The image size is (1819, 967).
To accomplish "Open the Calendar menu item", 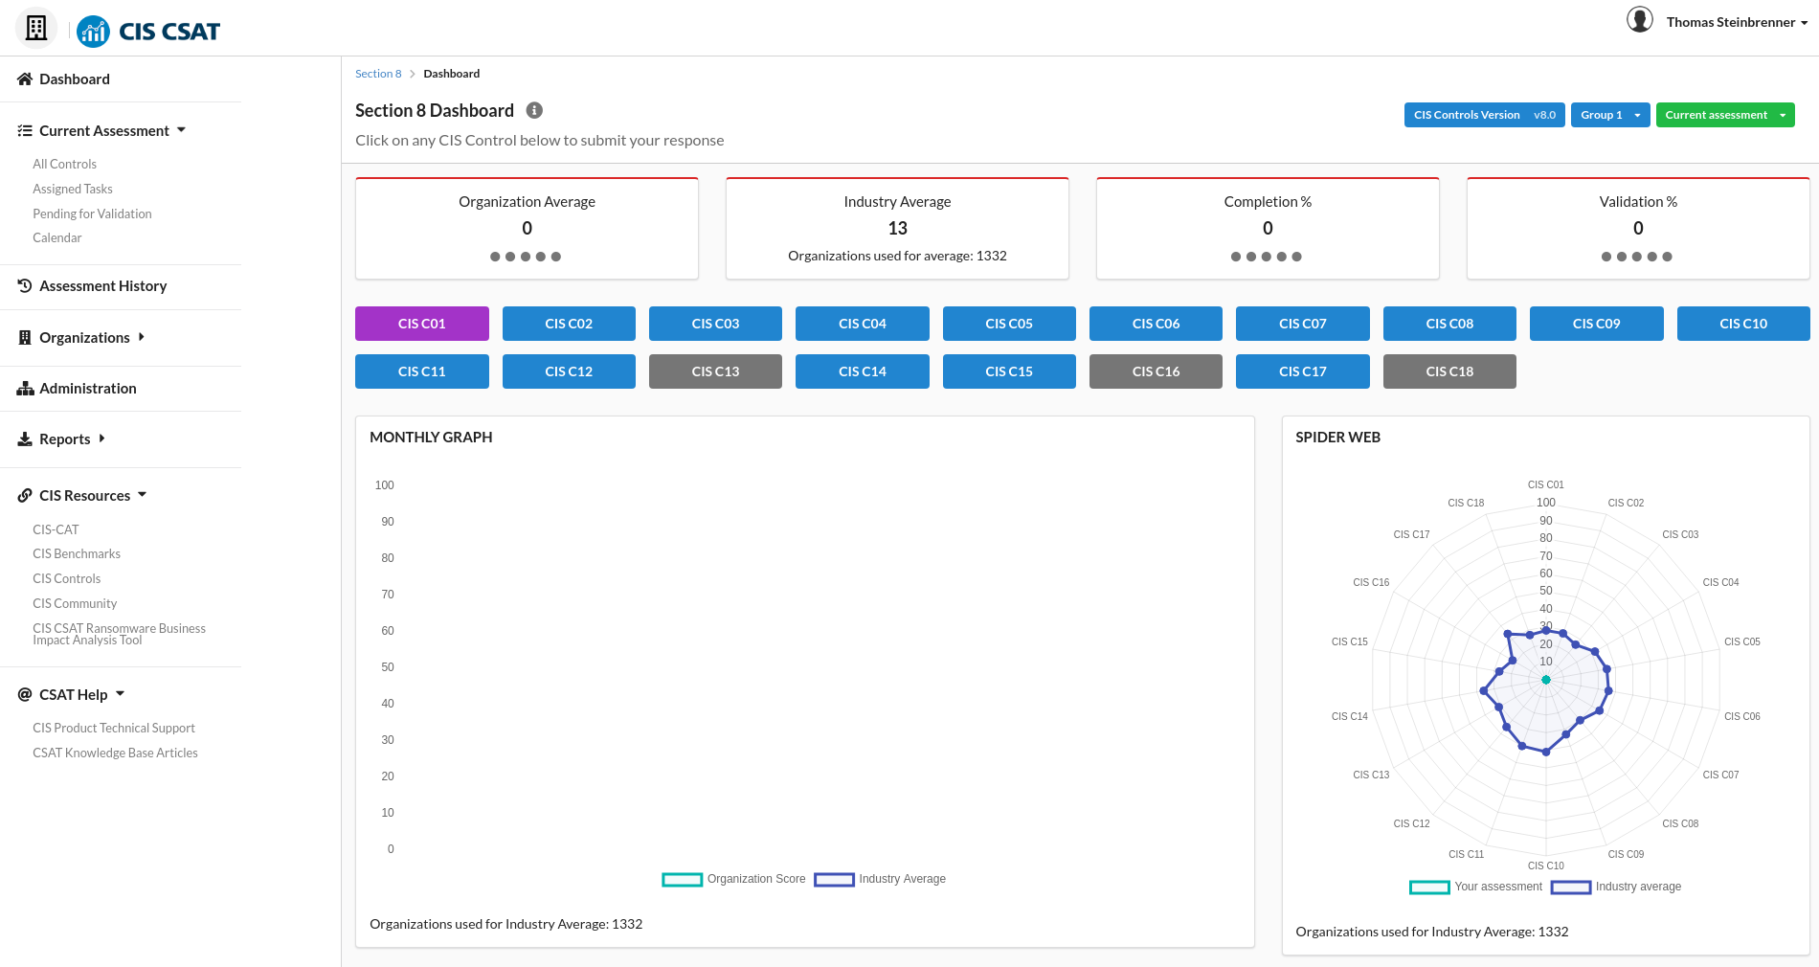I will [x=57, y=238].
